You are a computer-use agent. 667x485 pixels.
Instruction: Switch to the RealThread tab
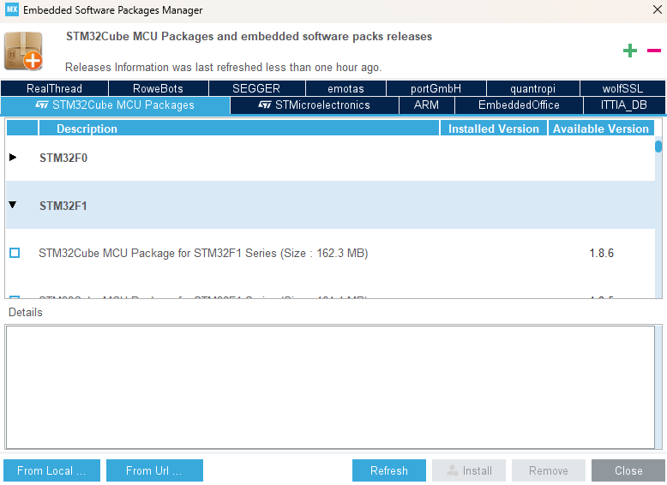[x=55, y=88]
